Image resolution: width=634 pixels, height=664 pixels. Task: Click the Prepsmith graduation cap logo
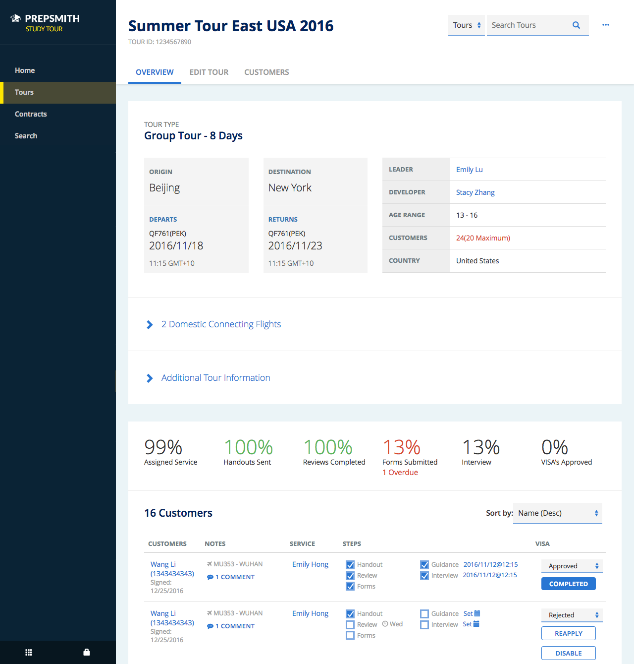15,18
